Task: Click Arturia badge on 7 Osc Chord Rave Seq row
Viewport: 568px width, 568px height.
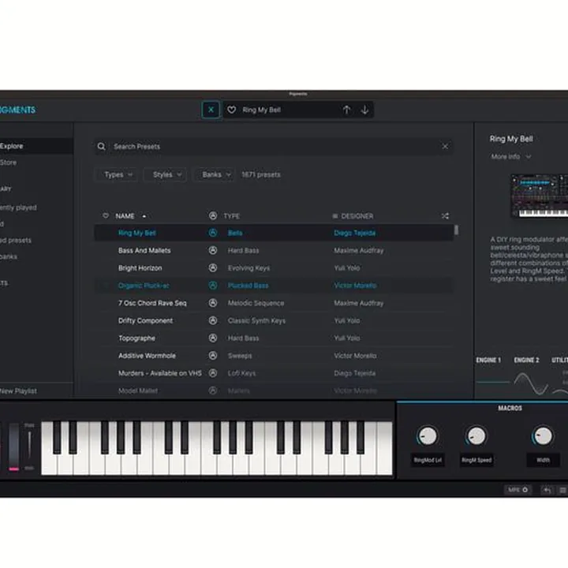Action: pos(213,303)
